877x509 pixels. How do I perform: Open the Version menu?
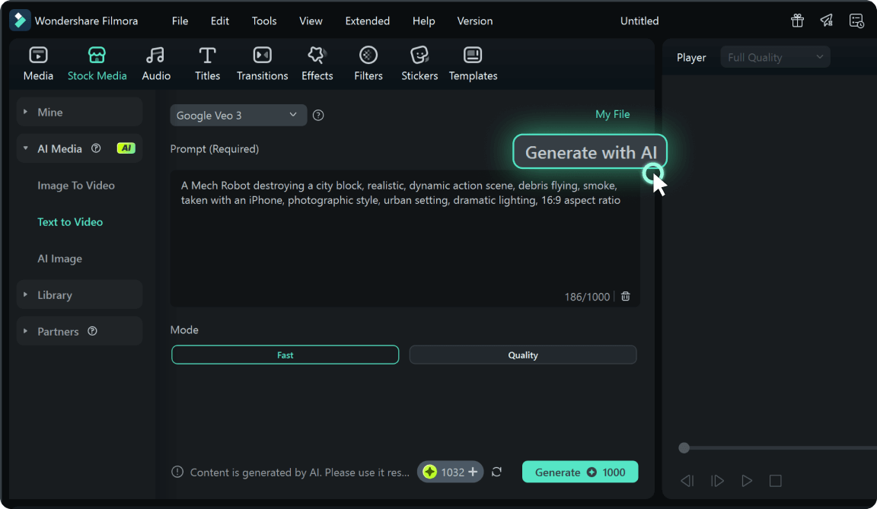point(475,21)
